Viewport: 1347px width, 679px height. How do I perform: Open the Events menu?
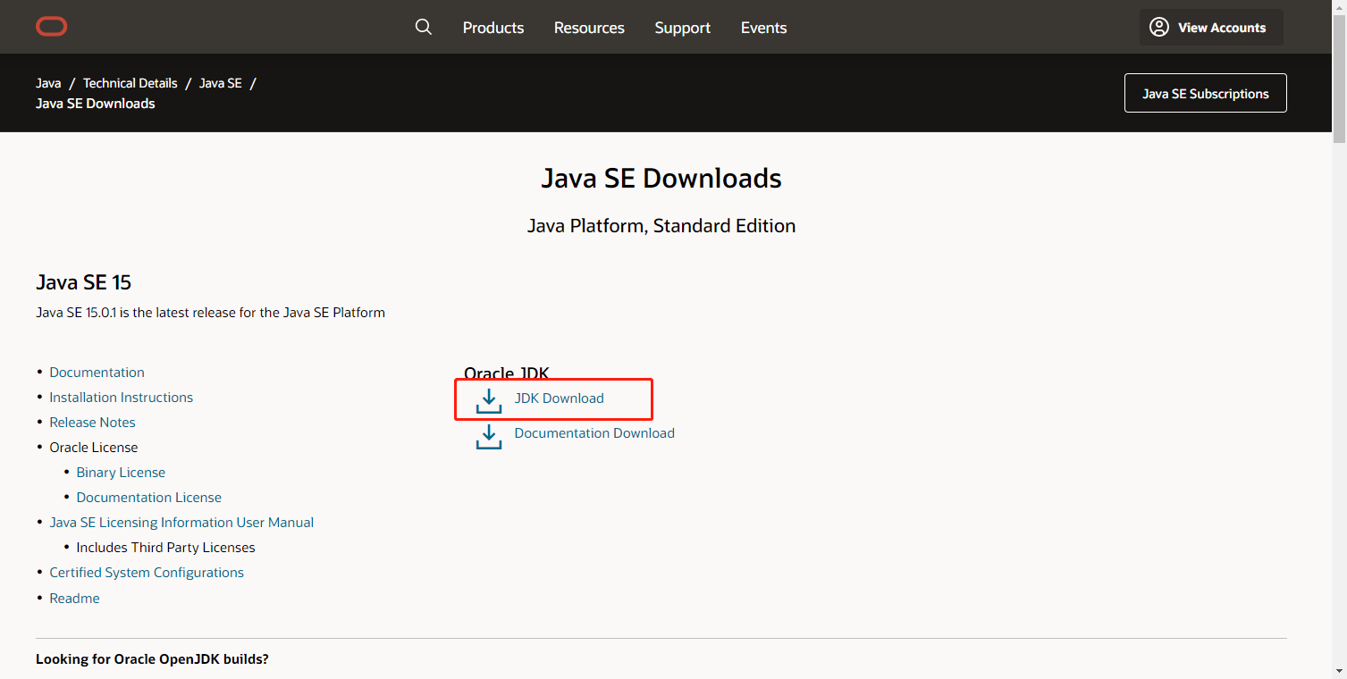pos(762,28)
